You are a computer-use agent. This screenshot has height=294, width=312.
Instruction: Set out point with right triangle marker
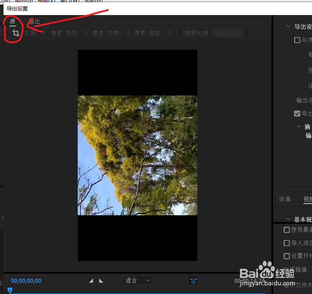pyautogui.click(x=101, y=281)
